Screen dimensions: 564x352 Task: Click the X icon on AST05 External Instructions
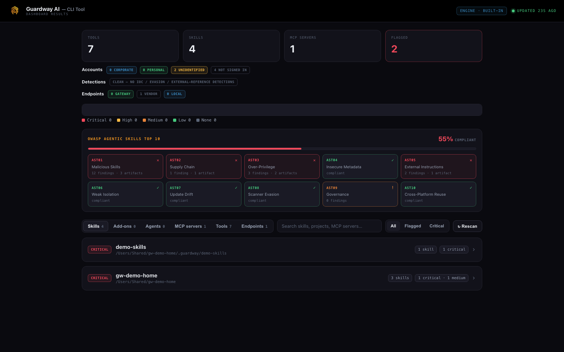tap(471, 160)
